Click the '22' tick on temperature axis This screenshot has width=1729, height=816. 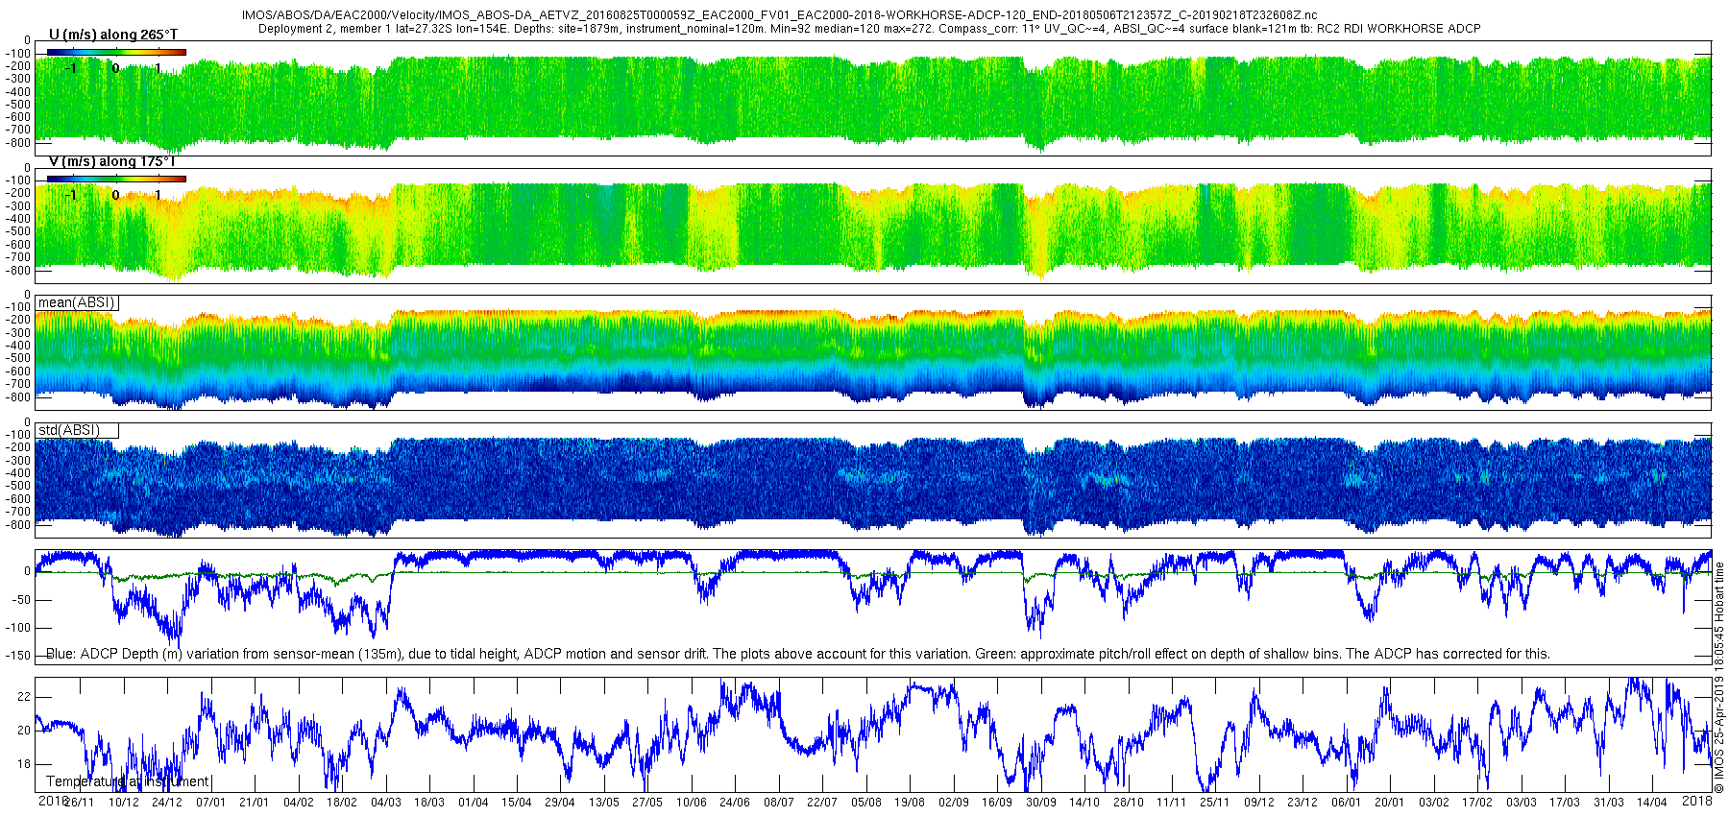point(24,697)
